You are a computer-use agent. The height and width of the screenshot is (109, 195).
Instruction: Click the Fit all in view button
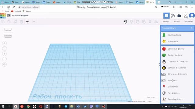(5, 48)
